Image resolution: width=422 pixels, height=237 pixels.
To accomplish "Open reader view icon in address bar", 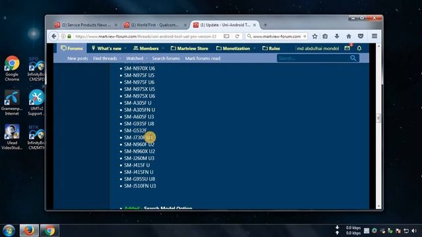I will tap(226, 36).
